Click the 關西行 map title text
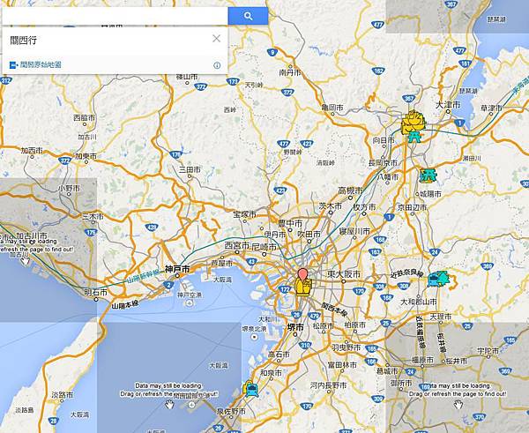529x433 pixels. tap(23, 41)
